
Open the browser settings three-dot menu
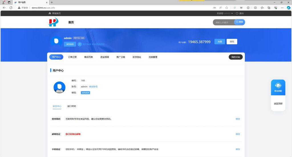click(282, 8)
